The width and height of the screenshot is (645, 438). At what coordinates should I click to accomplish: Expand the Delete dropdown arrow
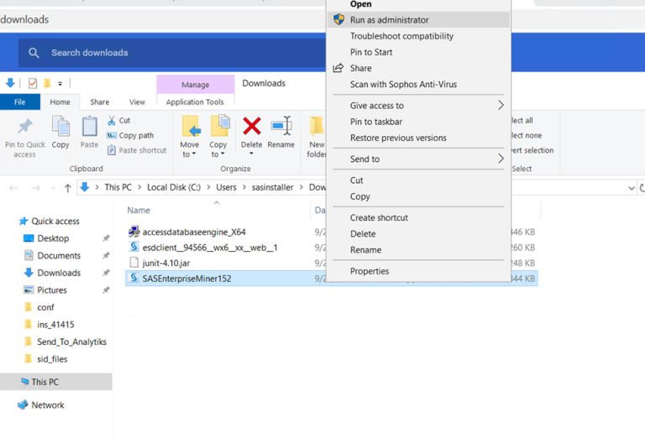click(x=251, y=154)
